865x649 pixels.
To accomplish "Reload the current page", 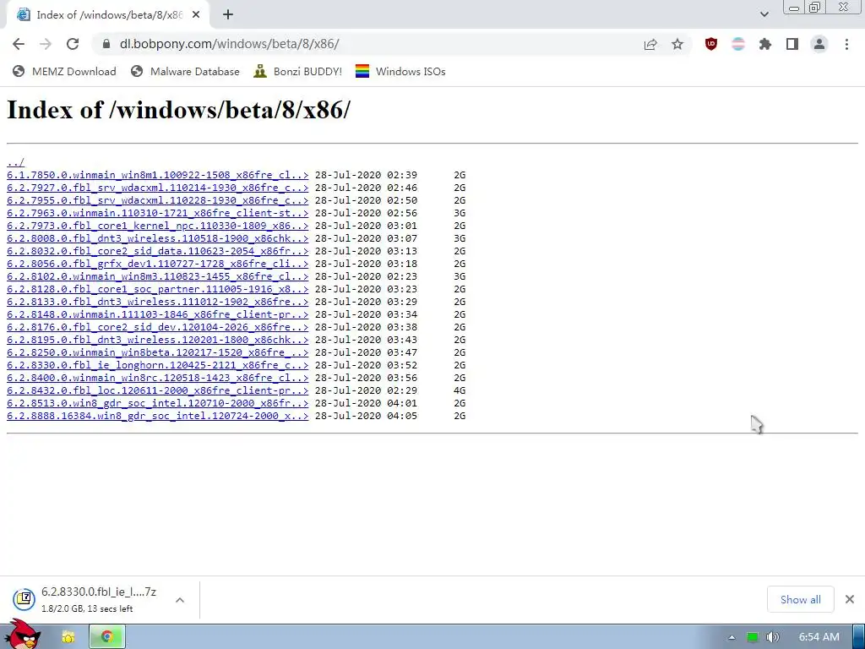I will pyautogui.click(x=73, y=44).
